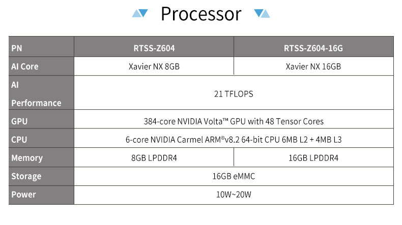The image size is (402, 225).
Task: Click the GPU row label
Action: (19, 121)
